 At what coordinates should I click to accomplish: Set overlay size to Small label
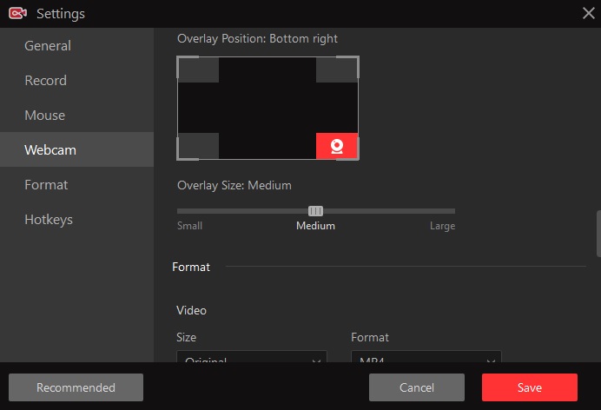click(x=189, y=226)
